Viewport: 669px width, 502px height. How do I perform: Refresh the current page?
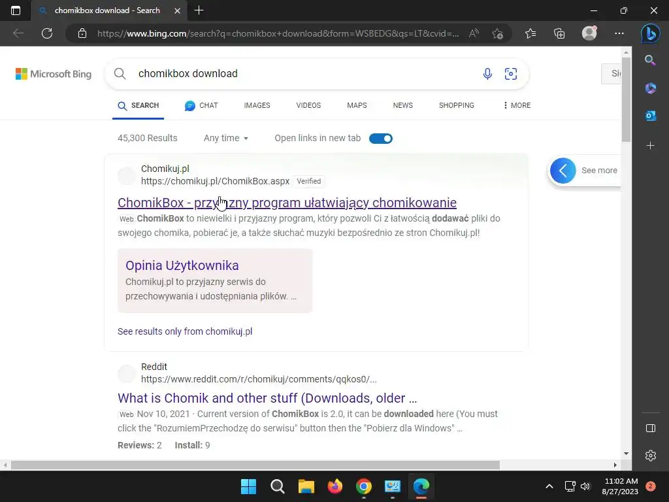(x=47, y=33)
